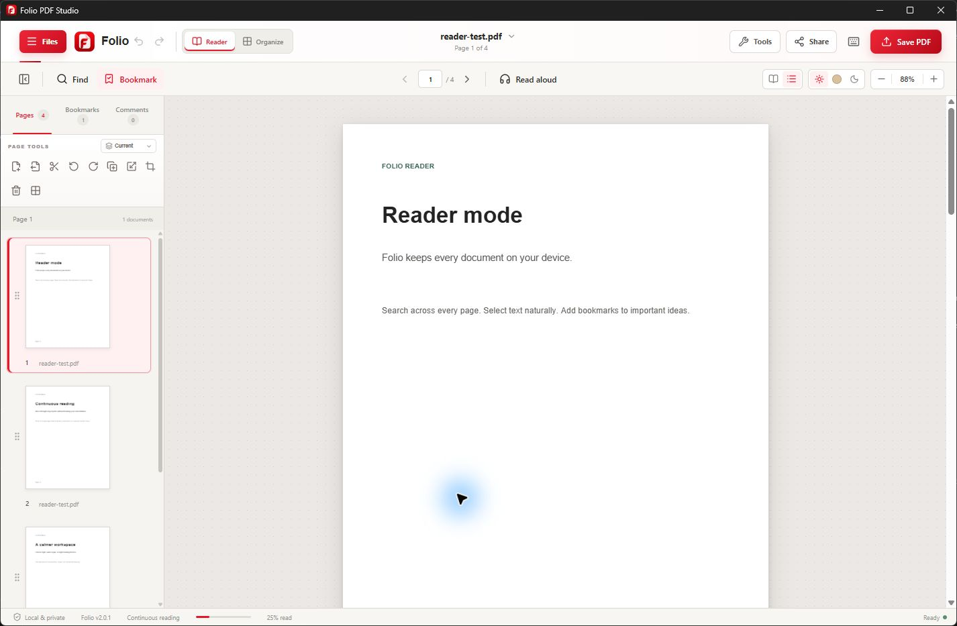Screen dimensions: 957x626
Task: Click the scissors split icon
Action: [54, 166]
